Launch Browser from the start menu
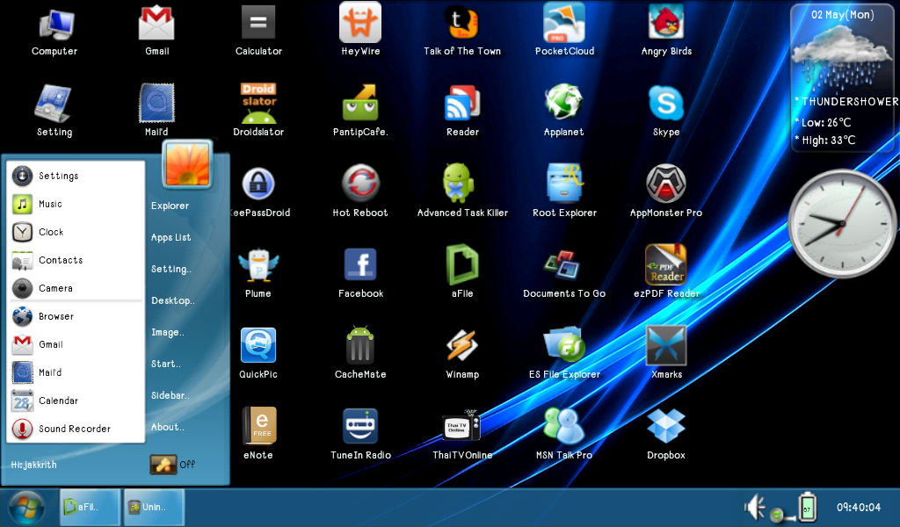Viewport: 900px width, 527px height. [x=76, y=316]
